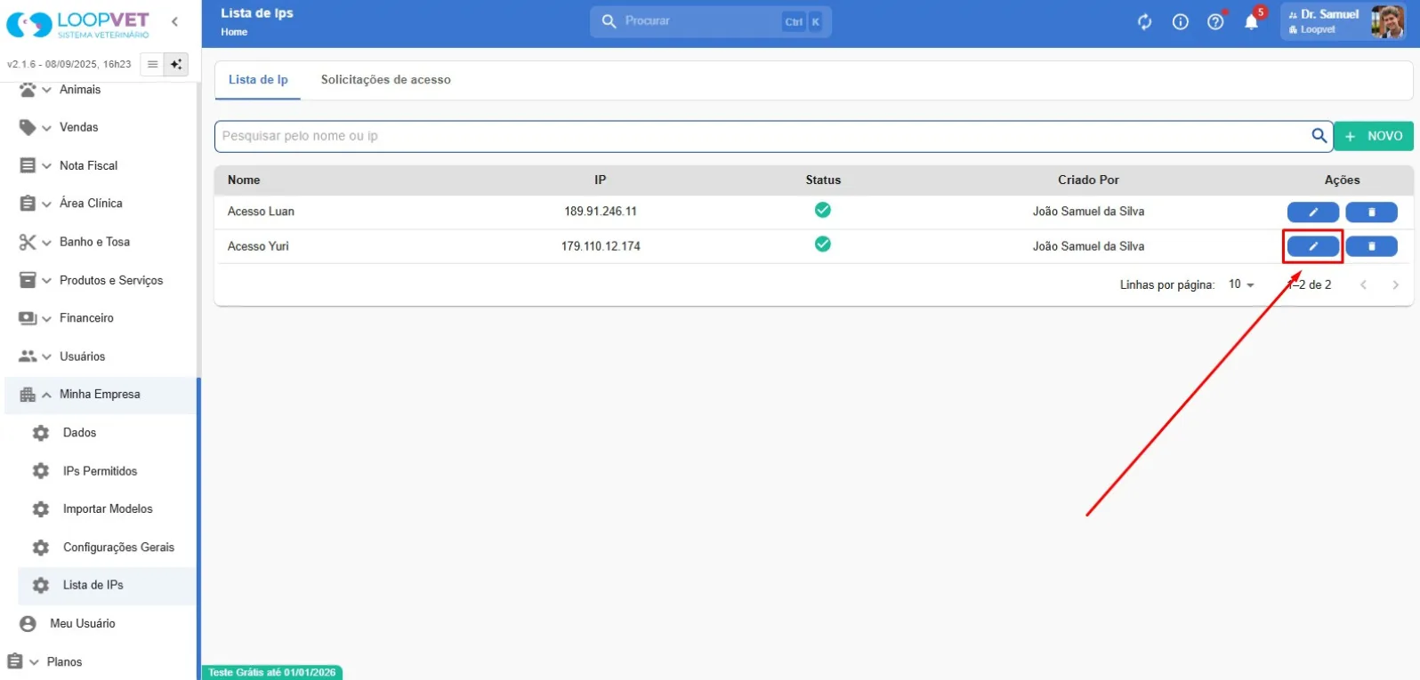Screen dimensions: 1420x680
Task: Click the search magnifier in IP filter
Action: [1319, 136]
